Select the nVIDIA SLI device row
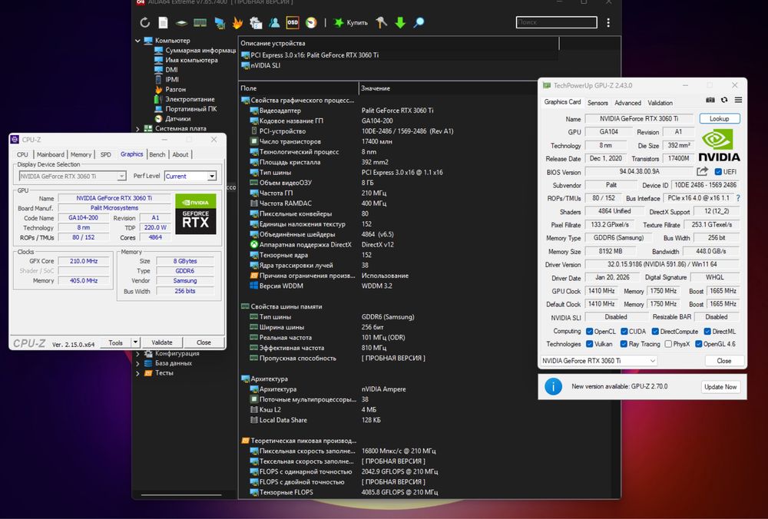This screenshot has height=519, width=768. [265, 65]
